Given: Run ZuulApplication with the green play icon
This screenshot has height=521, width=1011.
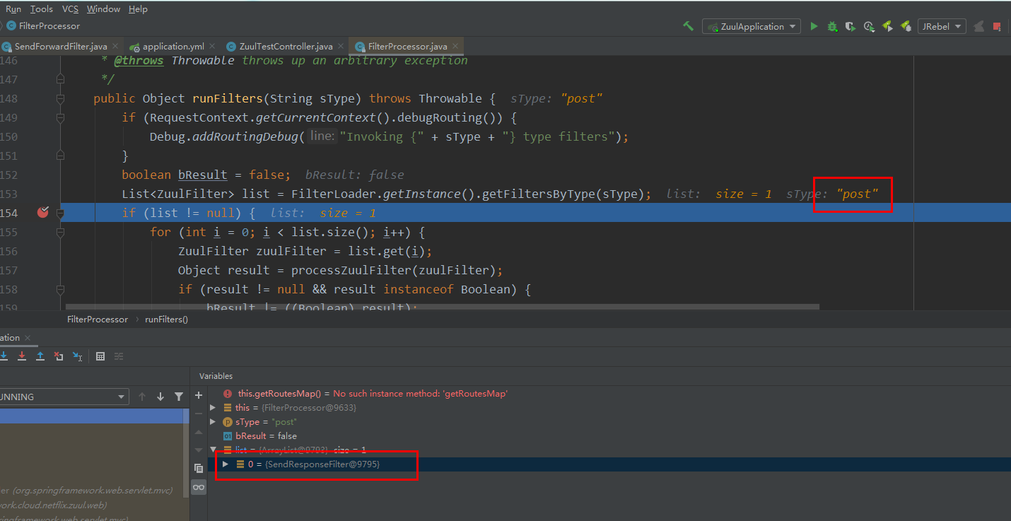Looking at the screenshot, I should click(814, 26).
